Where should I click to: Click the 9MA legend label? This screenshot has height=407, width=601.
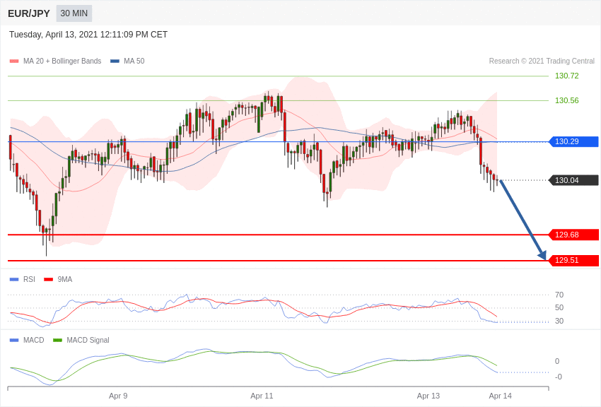(x=65, y=280)
